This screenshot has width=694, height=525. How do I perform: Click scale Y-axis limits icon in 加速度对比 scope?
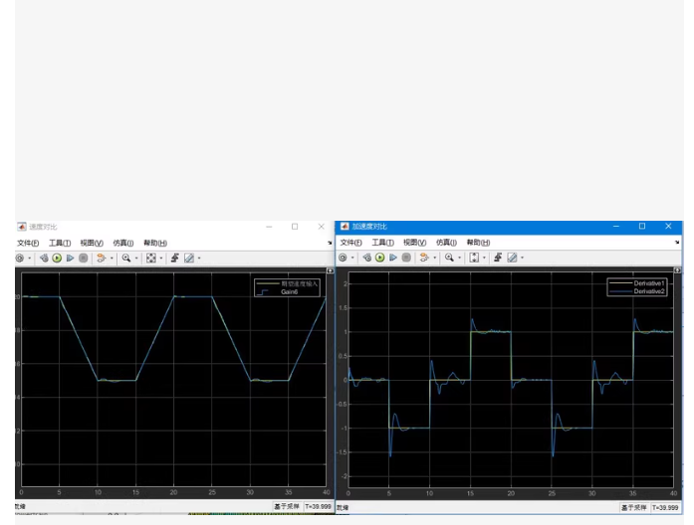474,258
